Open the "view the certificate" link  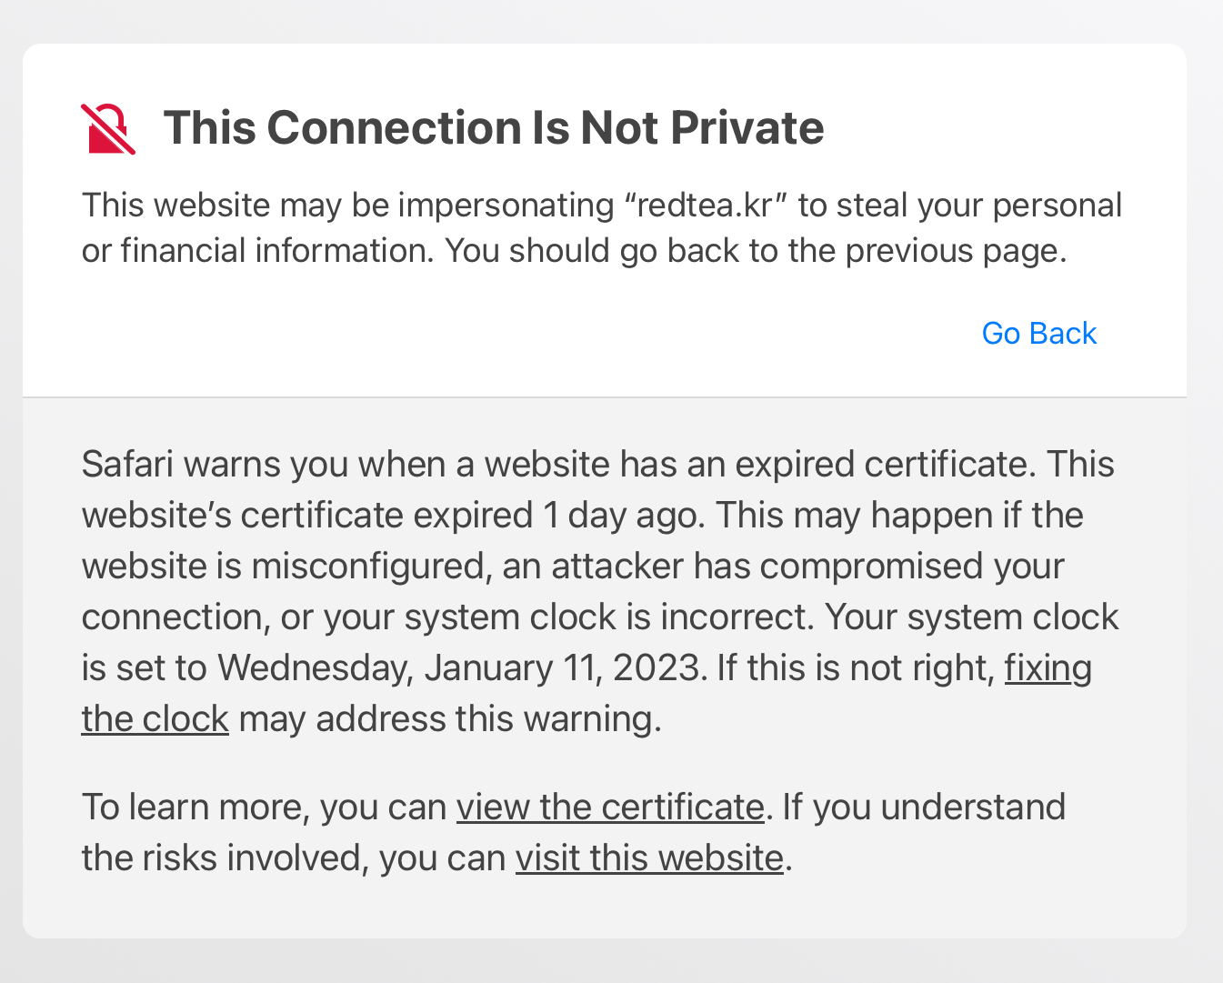point(609,807)
